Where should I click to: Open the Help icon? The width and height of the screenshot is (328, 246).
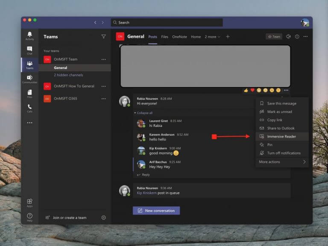[x=30, y=217]
